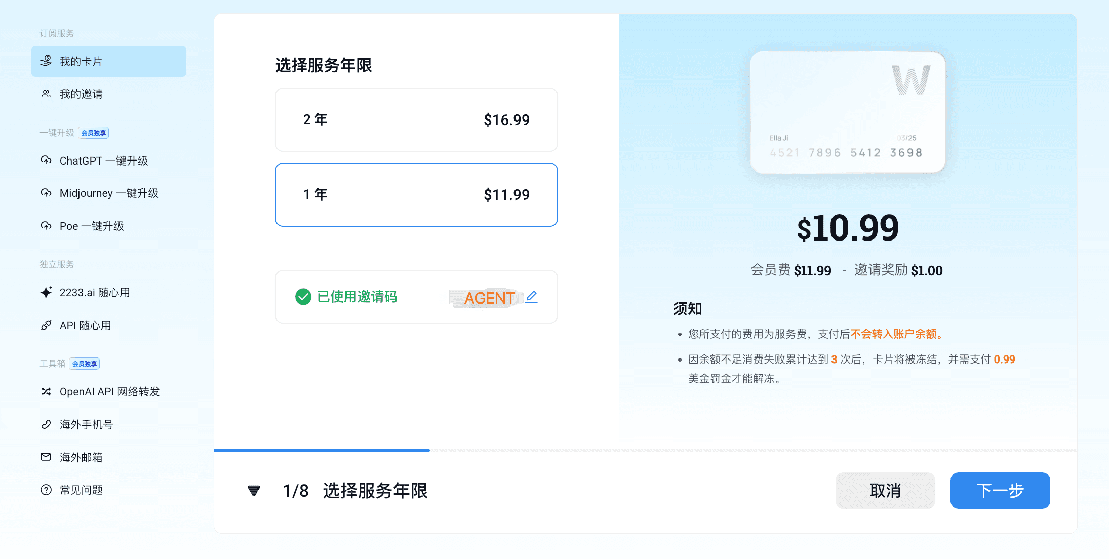Open 我的卡片 in sidebar
This screenshot has width=1109, height=559.
109,61
